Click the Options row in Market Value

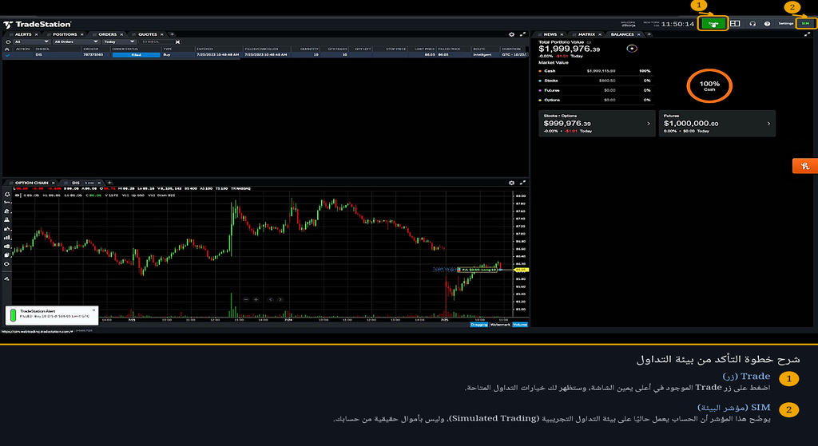tap(595, 100)
